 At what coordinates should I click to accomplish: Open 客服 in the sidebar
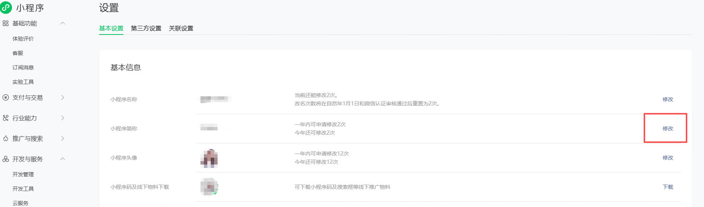[18, 53]
